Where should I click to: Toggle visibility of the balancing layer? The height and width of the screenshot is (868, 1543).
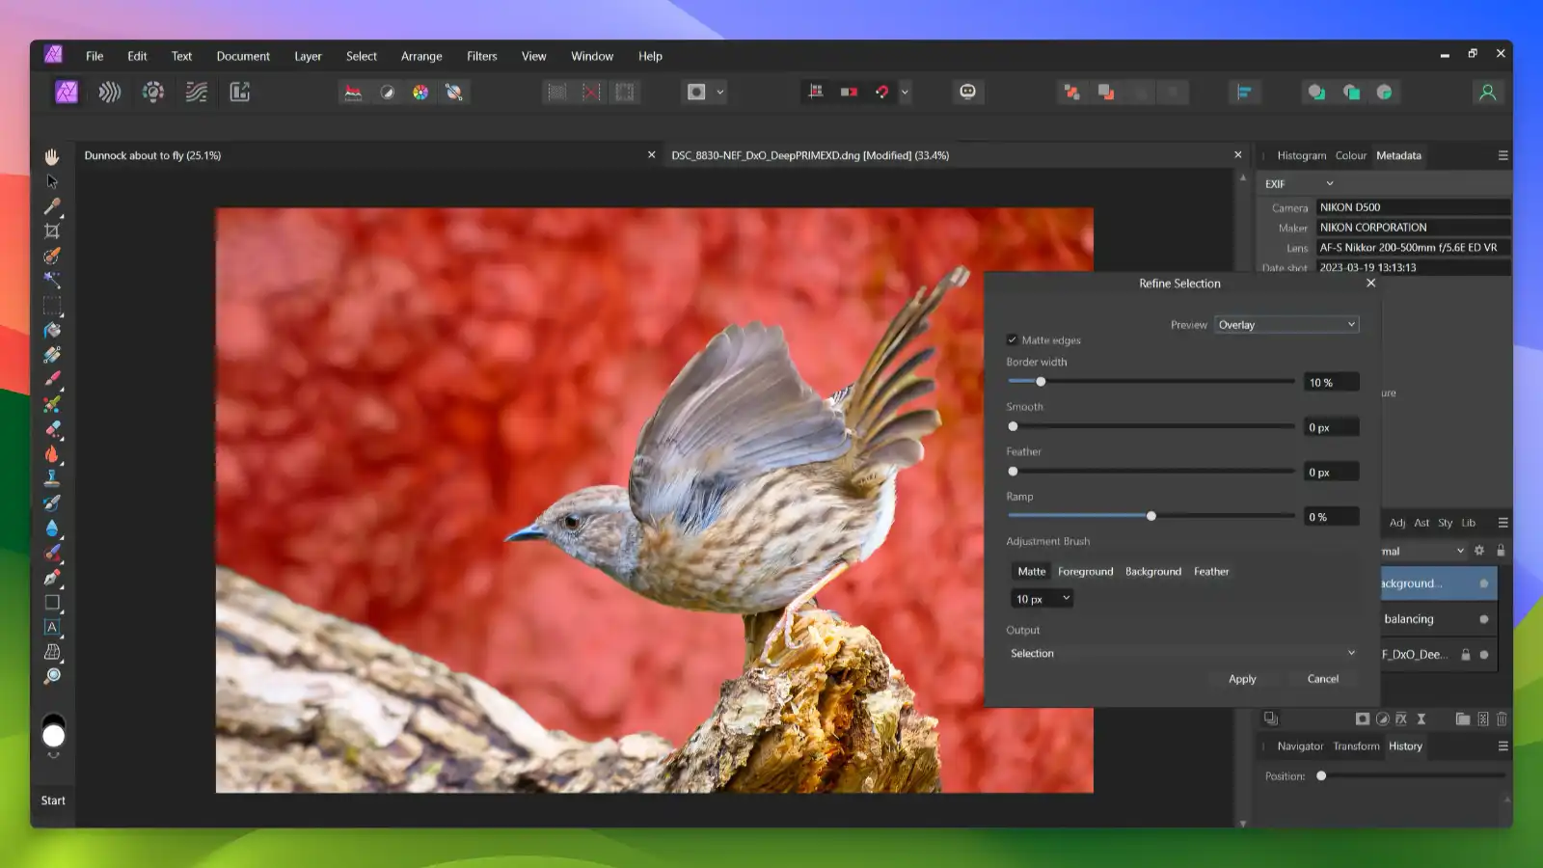point(1483,618)
